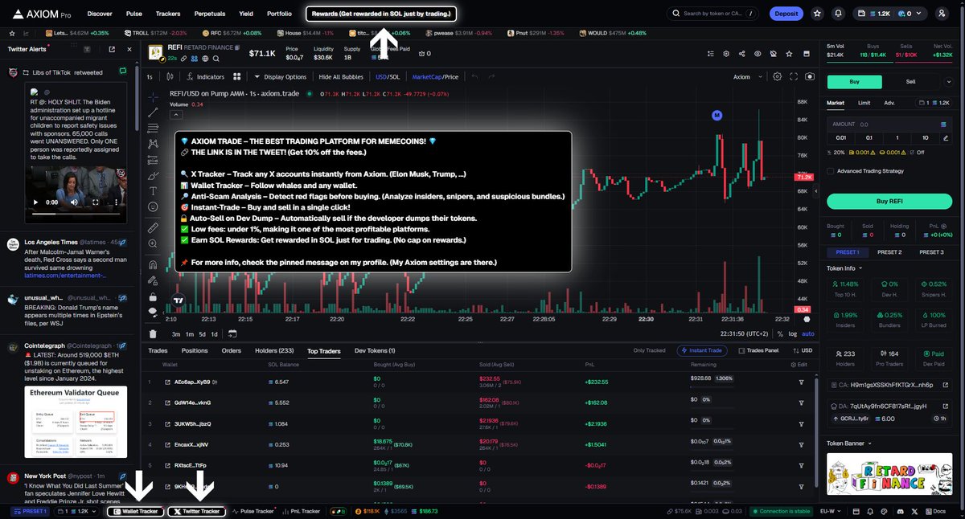Expand Display Options dropdown
Screen dimensions: 965x519
[x=280, y=77]
